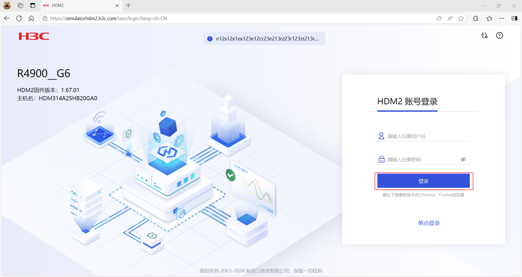This screenshot has height=277, width=522.
Task: Open a new browser tab
Action: pos(128,5)
